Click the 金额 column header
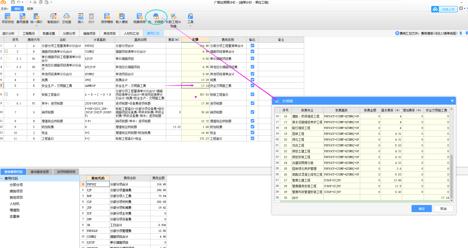This screenshot has width=468, height=248. tap(195, 40)
